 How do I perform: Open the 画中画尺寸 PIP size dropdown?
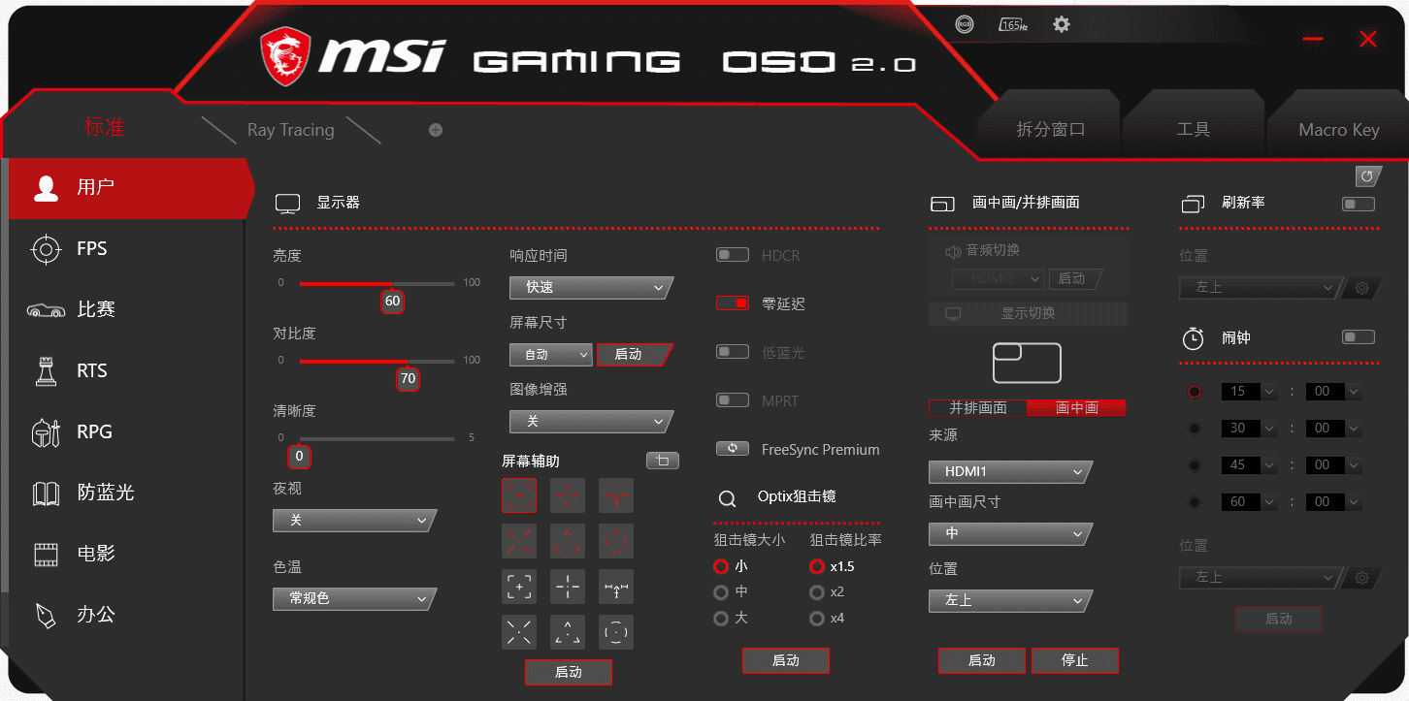(x=1010, y=533)
